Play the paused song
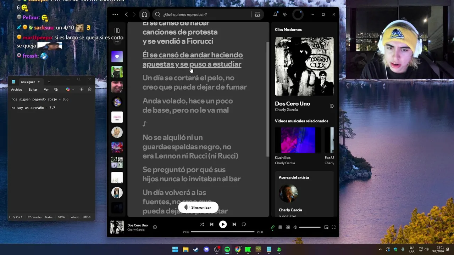This screenshot has height=255, width=454. 223,224
